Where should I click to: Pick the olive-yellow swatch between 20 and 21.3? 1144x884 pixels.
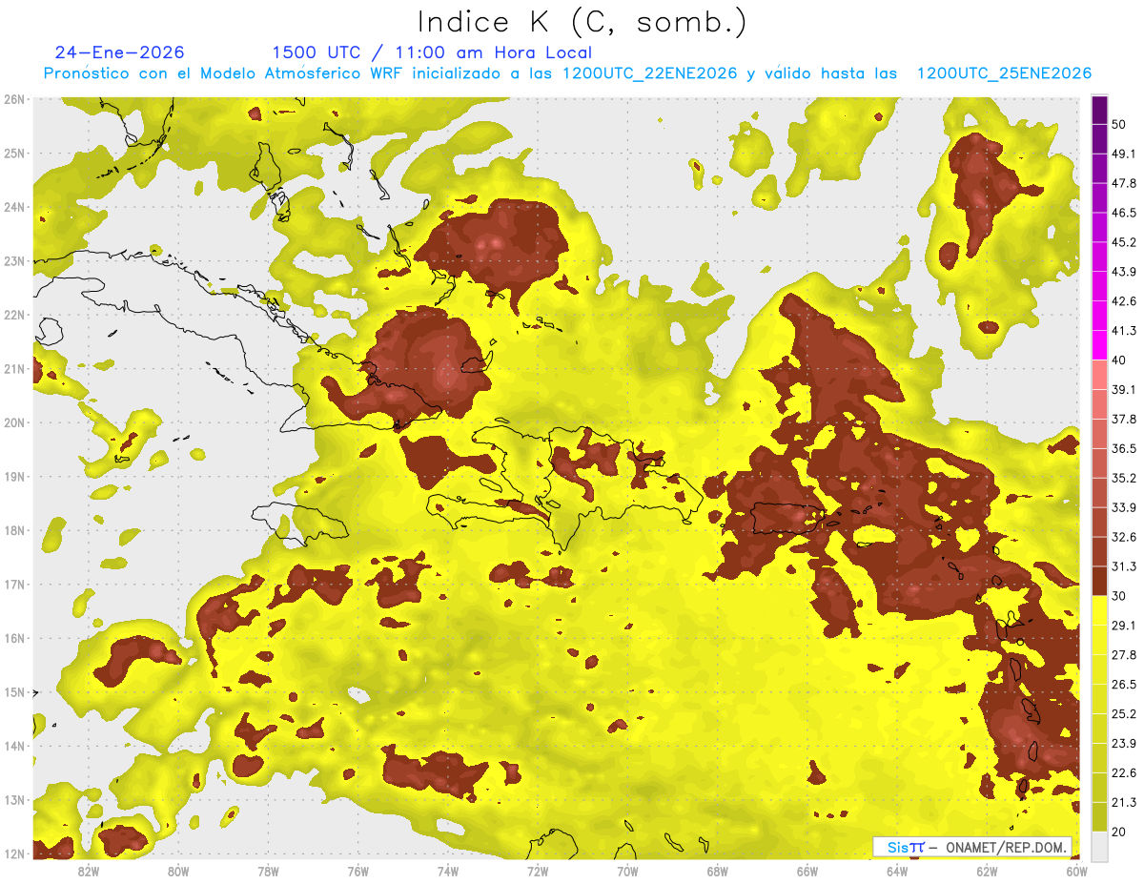(1099, 816)
